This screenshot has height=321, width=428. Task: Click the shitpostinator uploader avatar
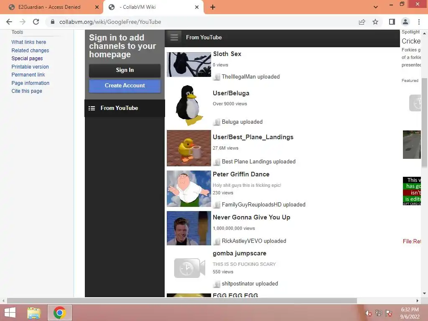pyautogui.click(x=217, y=284)
